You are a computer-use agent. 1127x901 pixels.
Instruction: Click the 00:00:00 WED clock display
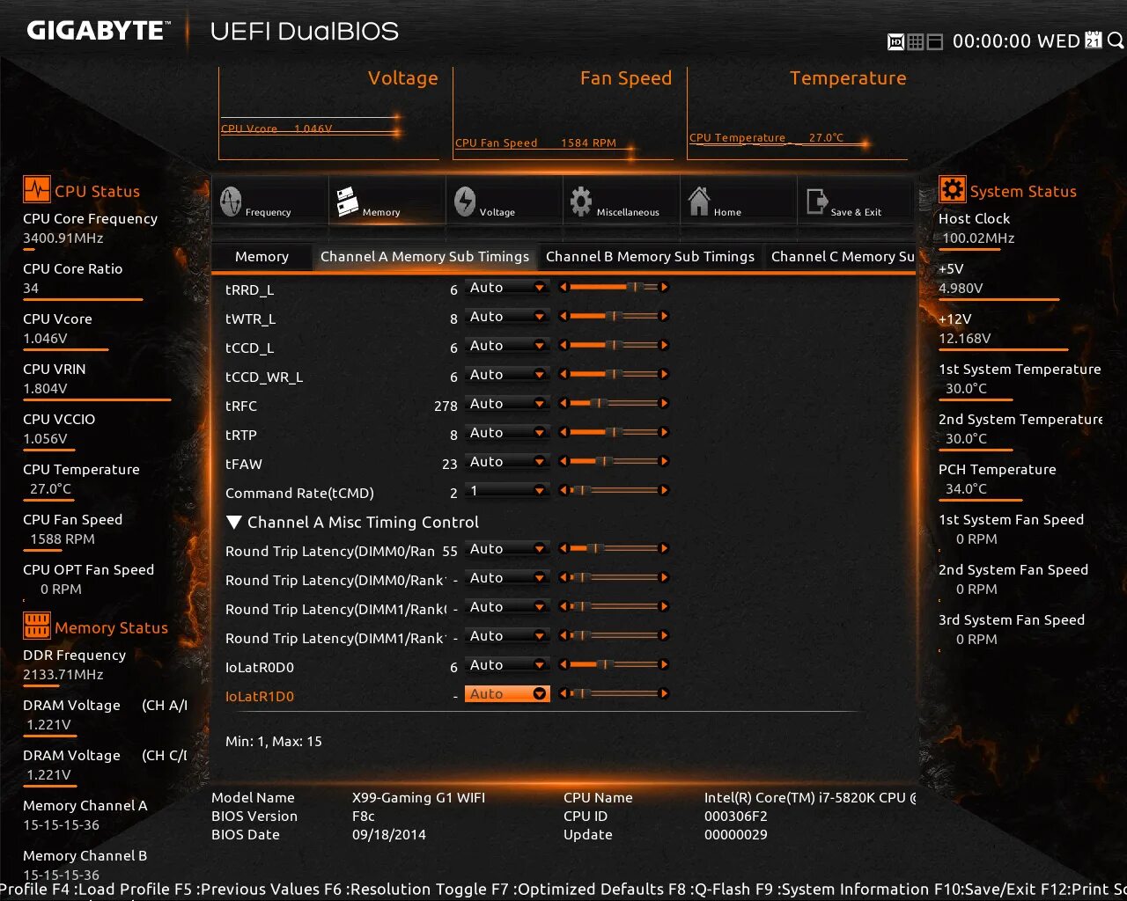[1016, 41]
